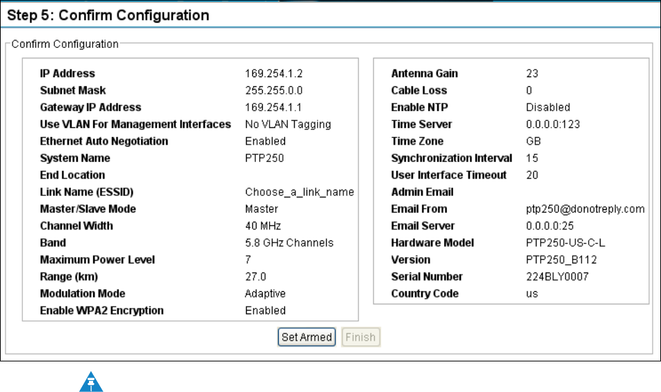Select the gateway value 169.254.1.1
This screenshot has width=661, height=392.
coord(274,108)
